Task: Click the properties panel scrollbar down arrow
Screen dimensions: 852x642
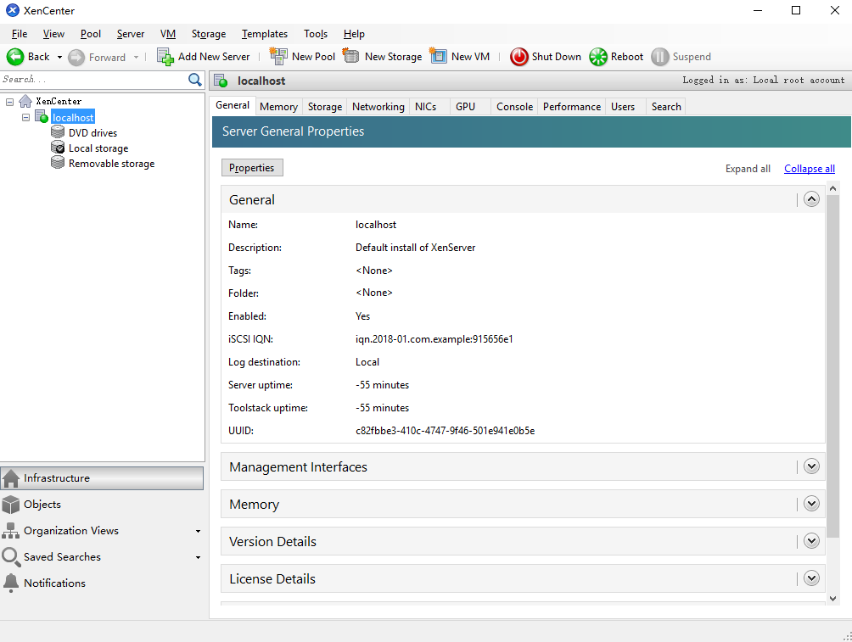Action: [x=833, y=598]
